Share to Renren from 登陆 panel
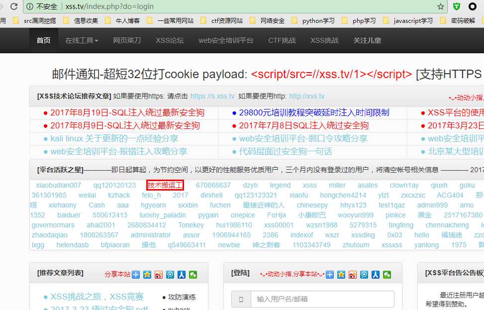This screenshot has width=484, height=310. point(376,275)
